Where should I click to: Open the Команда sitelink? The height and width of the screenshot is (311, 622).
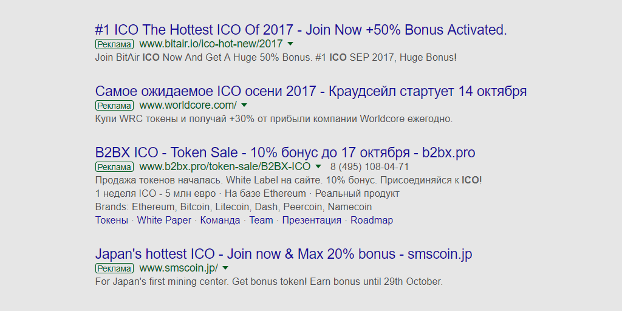pyautogui.click(x=220, y=220)
